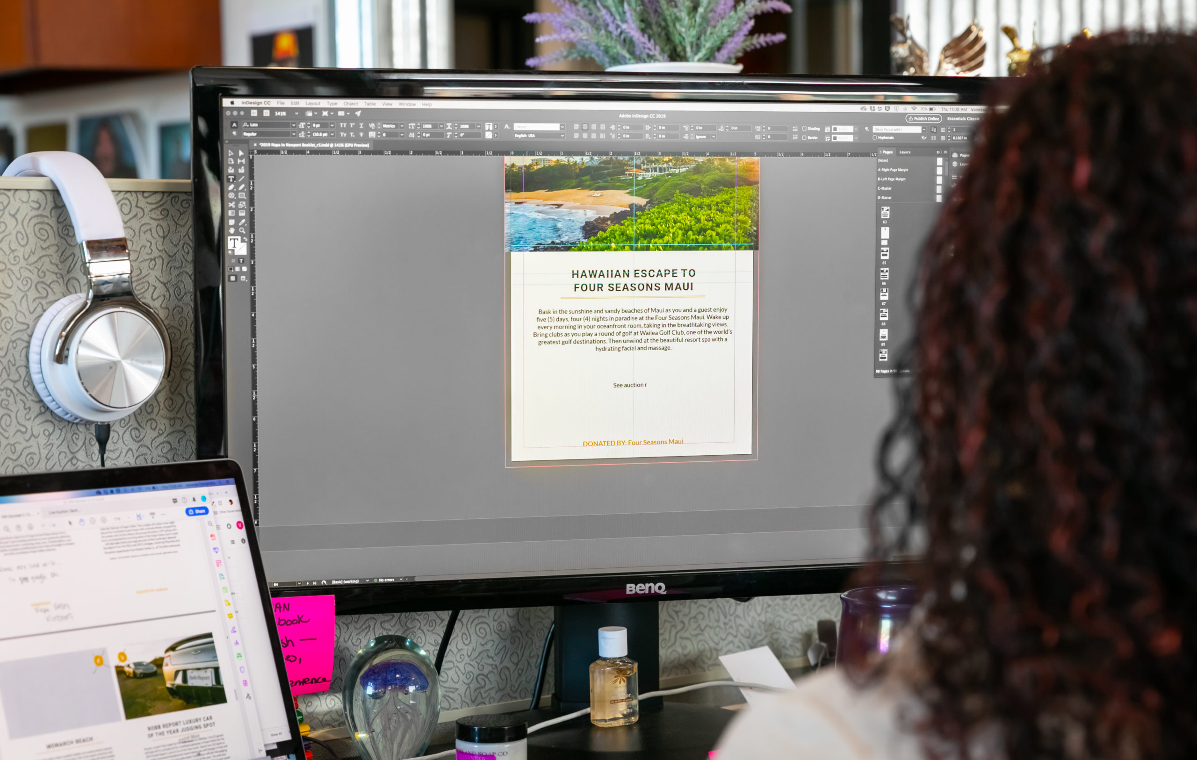Image resolution: width=1197 pixels, height=760 pixels.
Task: Apply Underline formatting icon
Action: click(361, 126)
